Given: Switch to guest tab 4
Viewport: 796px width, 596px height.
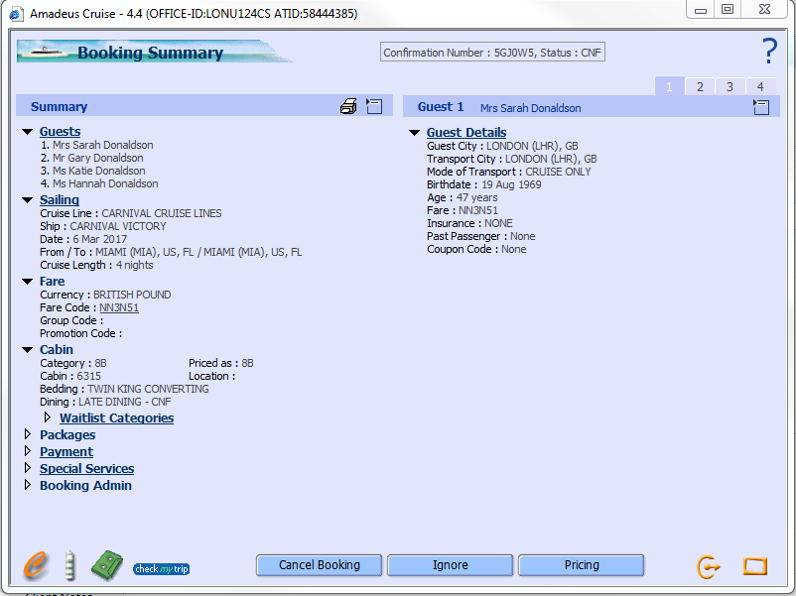Looking at the screenshot, I should pyautogui.click(x=760, y=86).
